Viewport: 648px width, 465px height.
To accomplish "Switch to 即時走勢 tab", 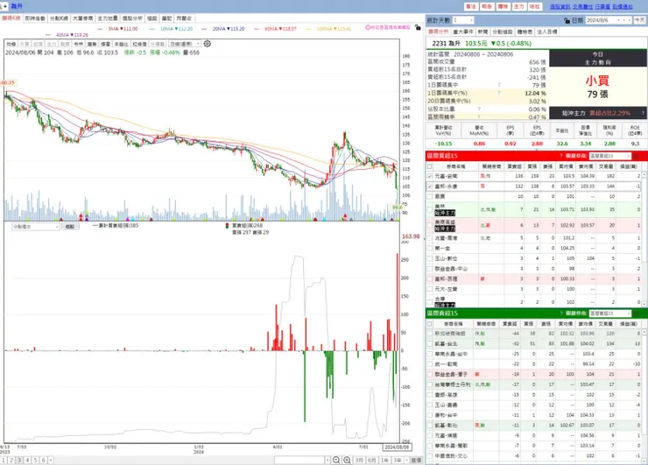I will coord(35,18).
